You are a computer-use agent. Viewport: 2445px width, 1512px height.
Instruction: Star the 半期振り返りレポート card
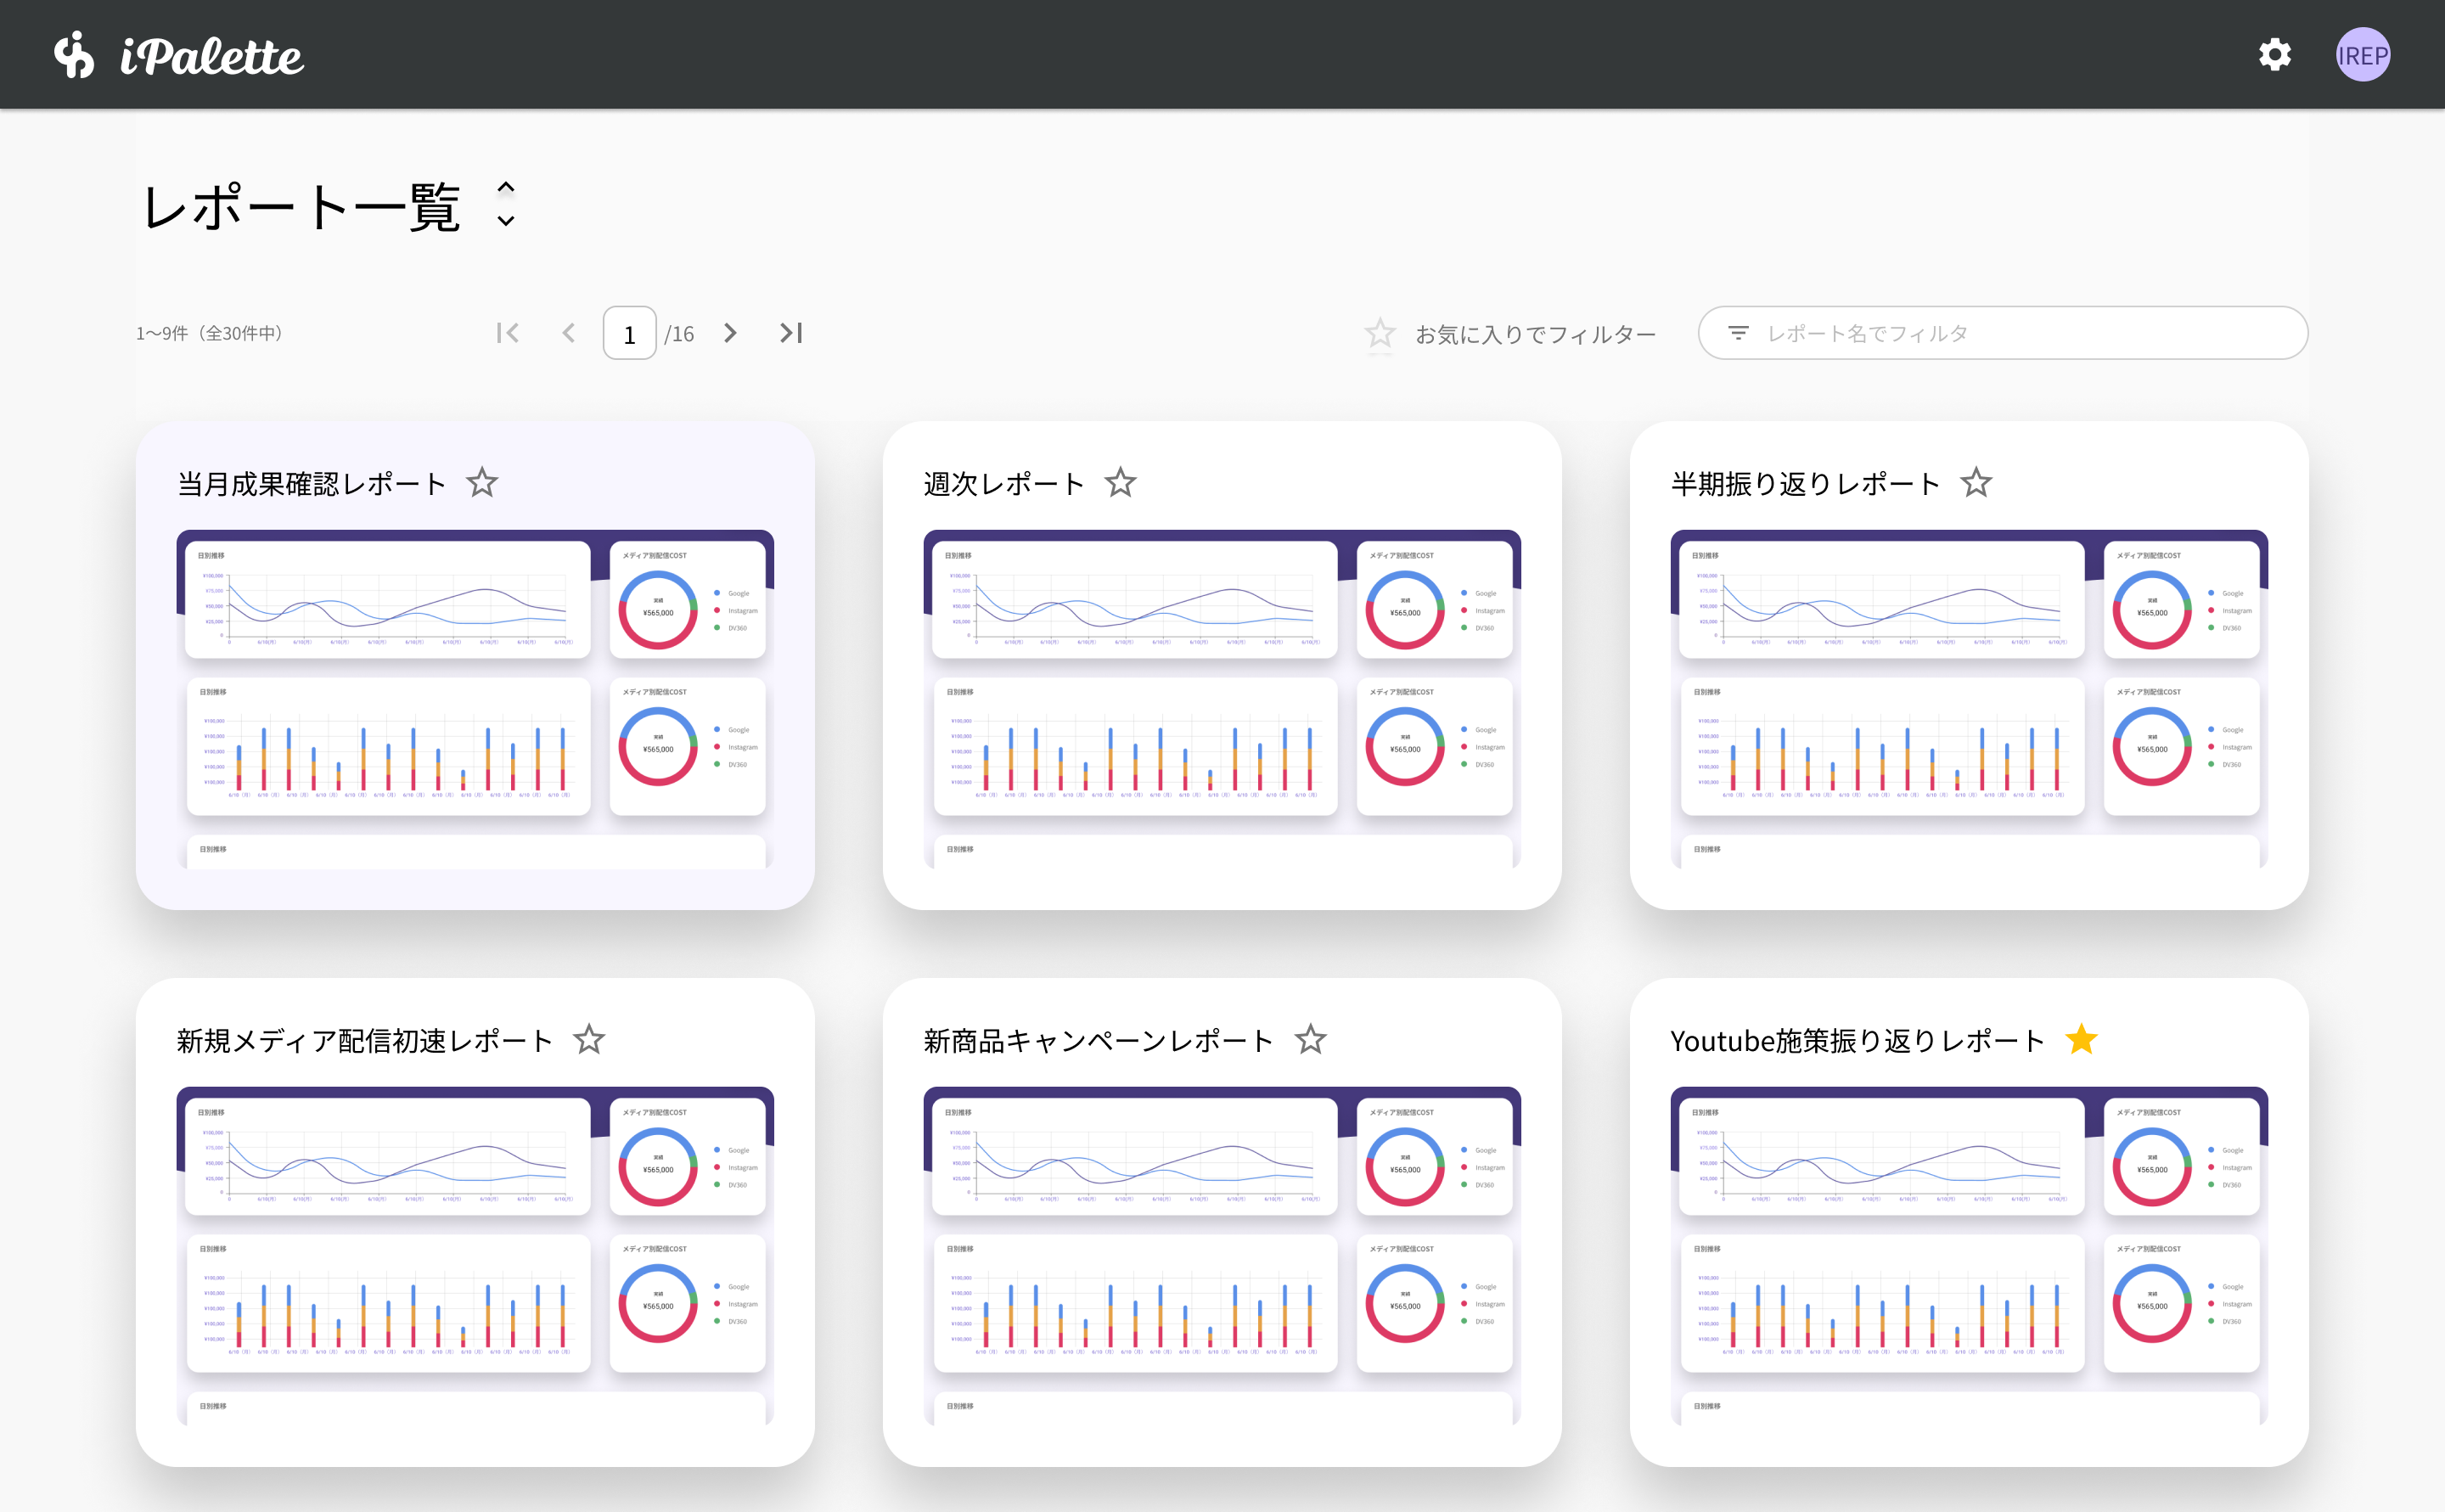pyautogui.click(x=1975, y=483)
